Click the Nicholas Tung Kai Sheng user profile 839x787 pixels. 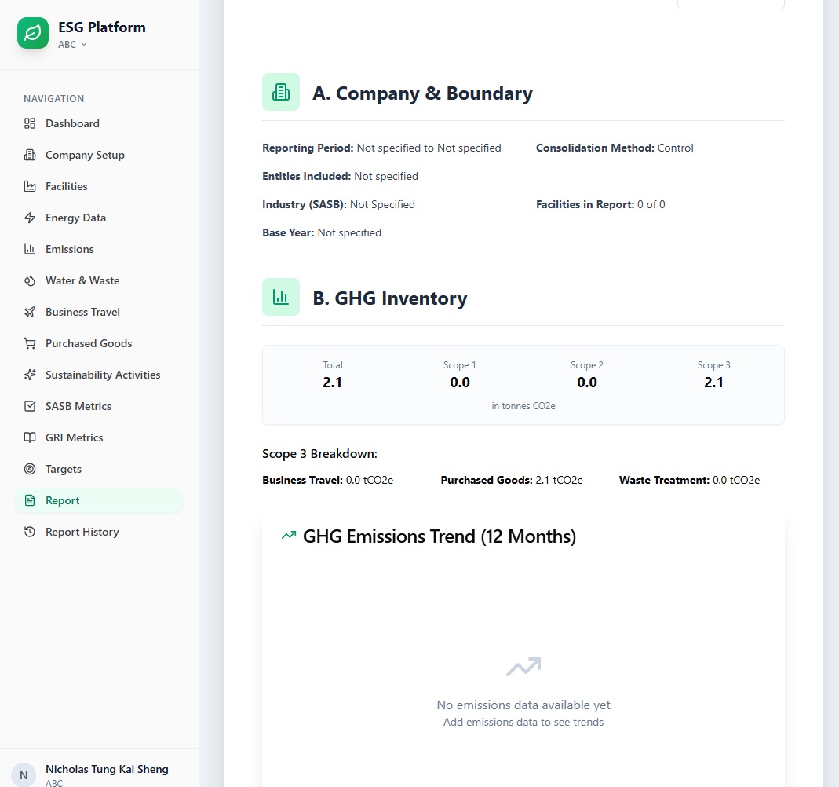click(107, 770)
